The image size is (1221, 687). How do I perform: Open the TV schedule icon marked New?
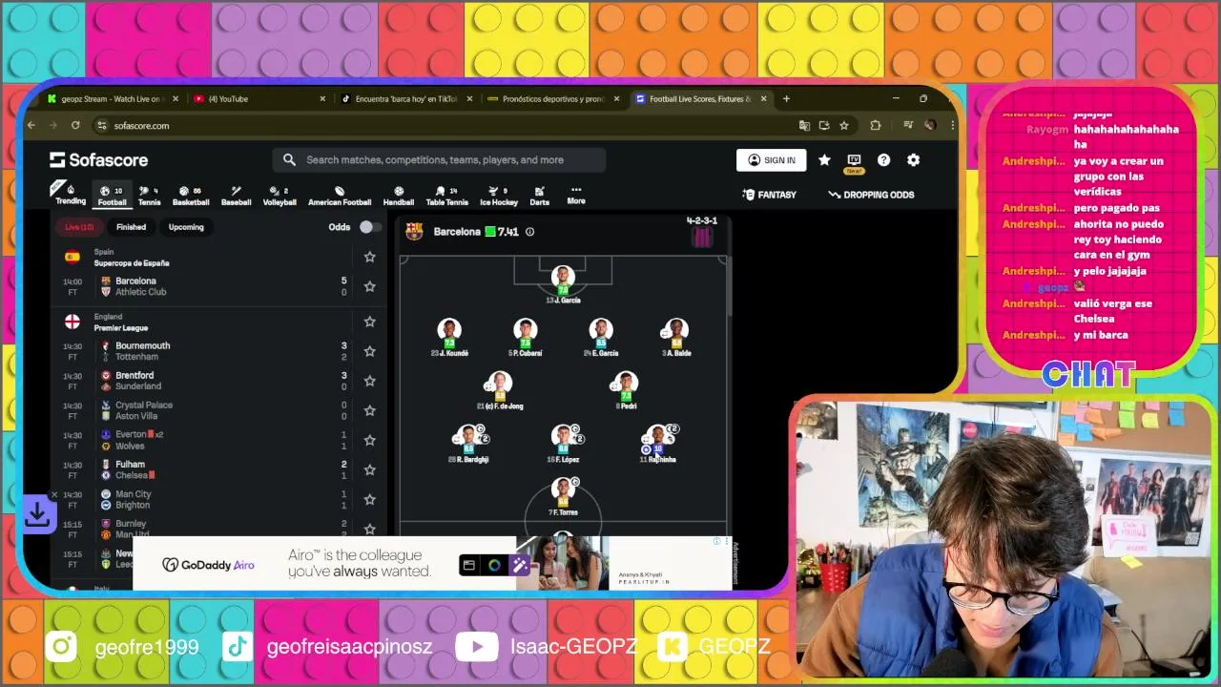pyautogui.click(x=854, y=161)
